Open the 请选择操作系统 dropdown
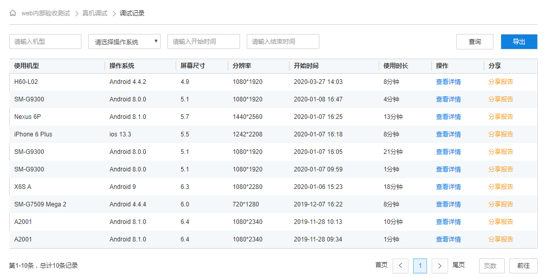Screen dimensions: 546x278 pos(124,41)
